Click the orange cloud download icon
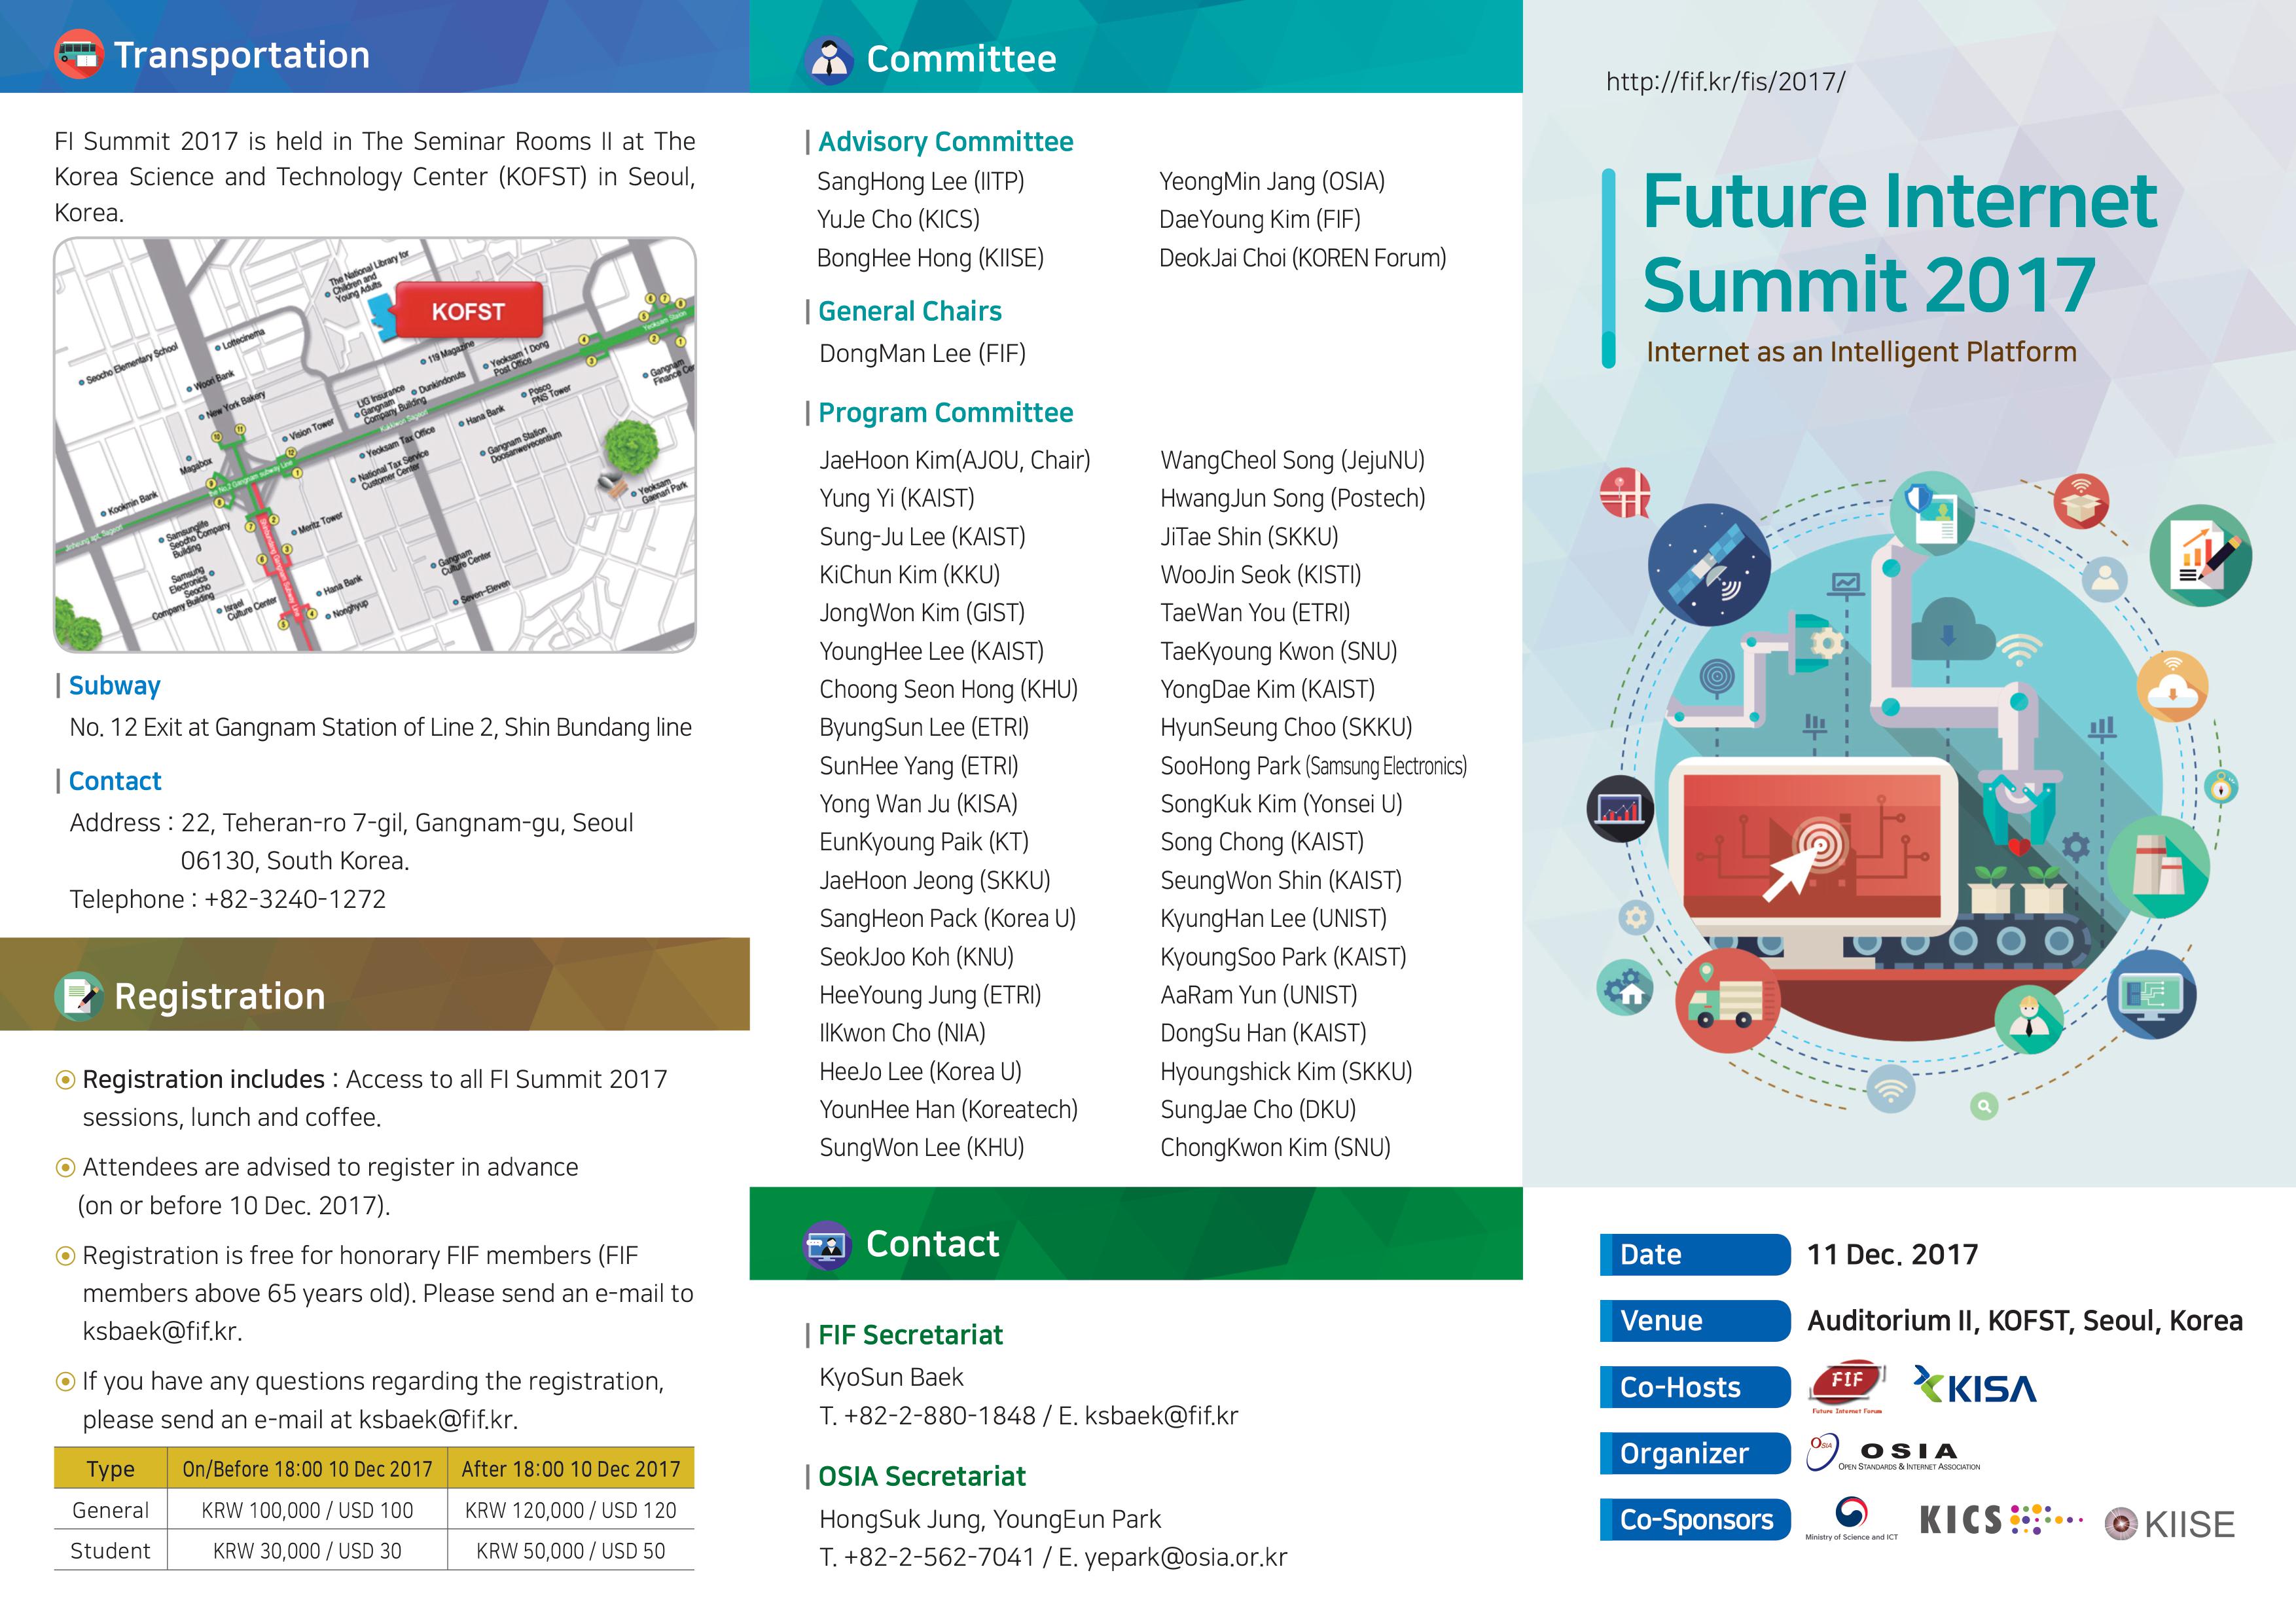This screenshot has width=2296, height=1624. 2172,686
